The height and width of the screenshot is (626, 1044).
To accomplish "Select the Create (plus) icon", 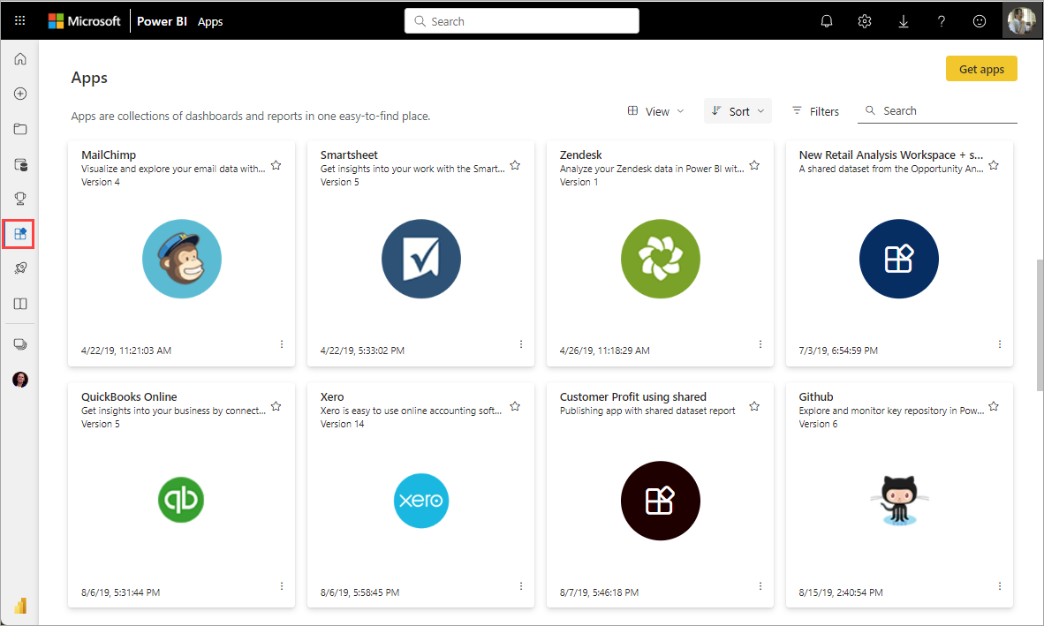I will coord(19,94).
